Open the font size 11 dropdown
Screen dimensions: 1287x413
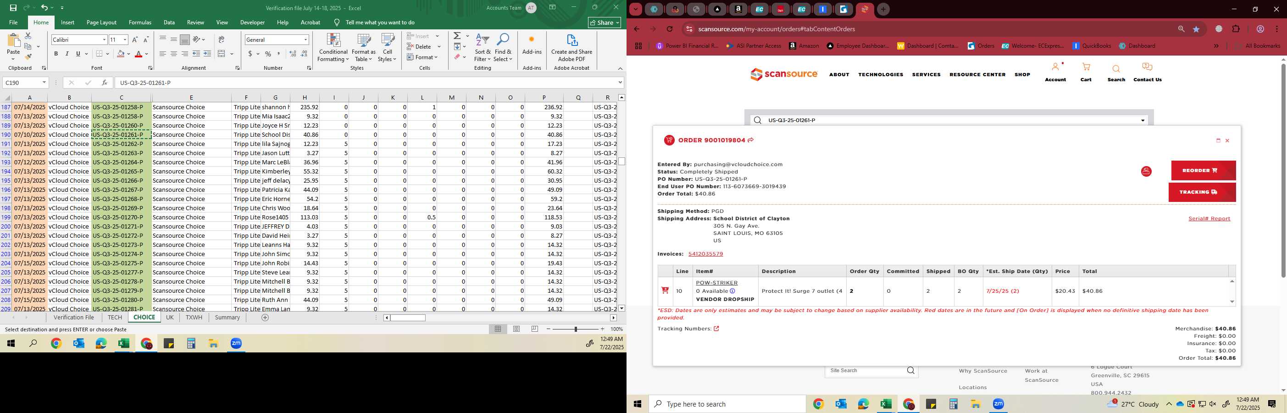pyautogui.click(x=125, y=39)
